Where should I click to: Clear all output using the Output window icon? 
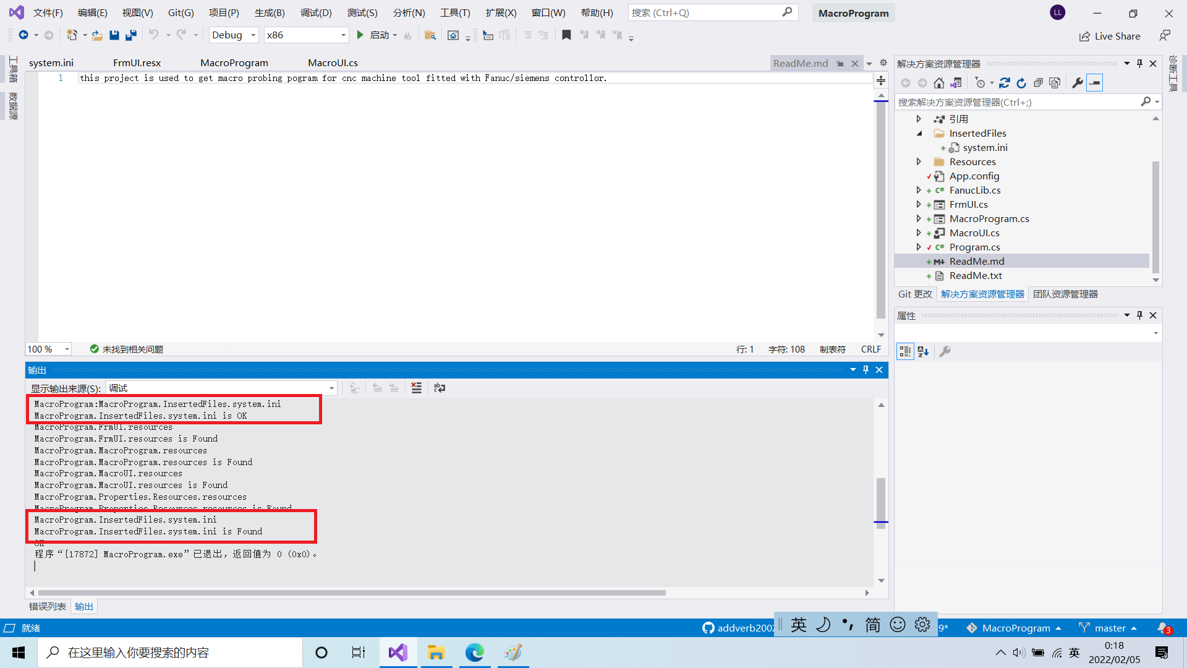(416, 388)
